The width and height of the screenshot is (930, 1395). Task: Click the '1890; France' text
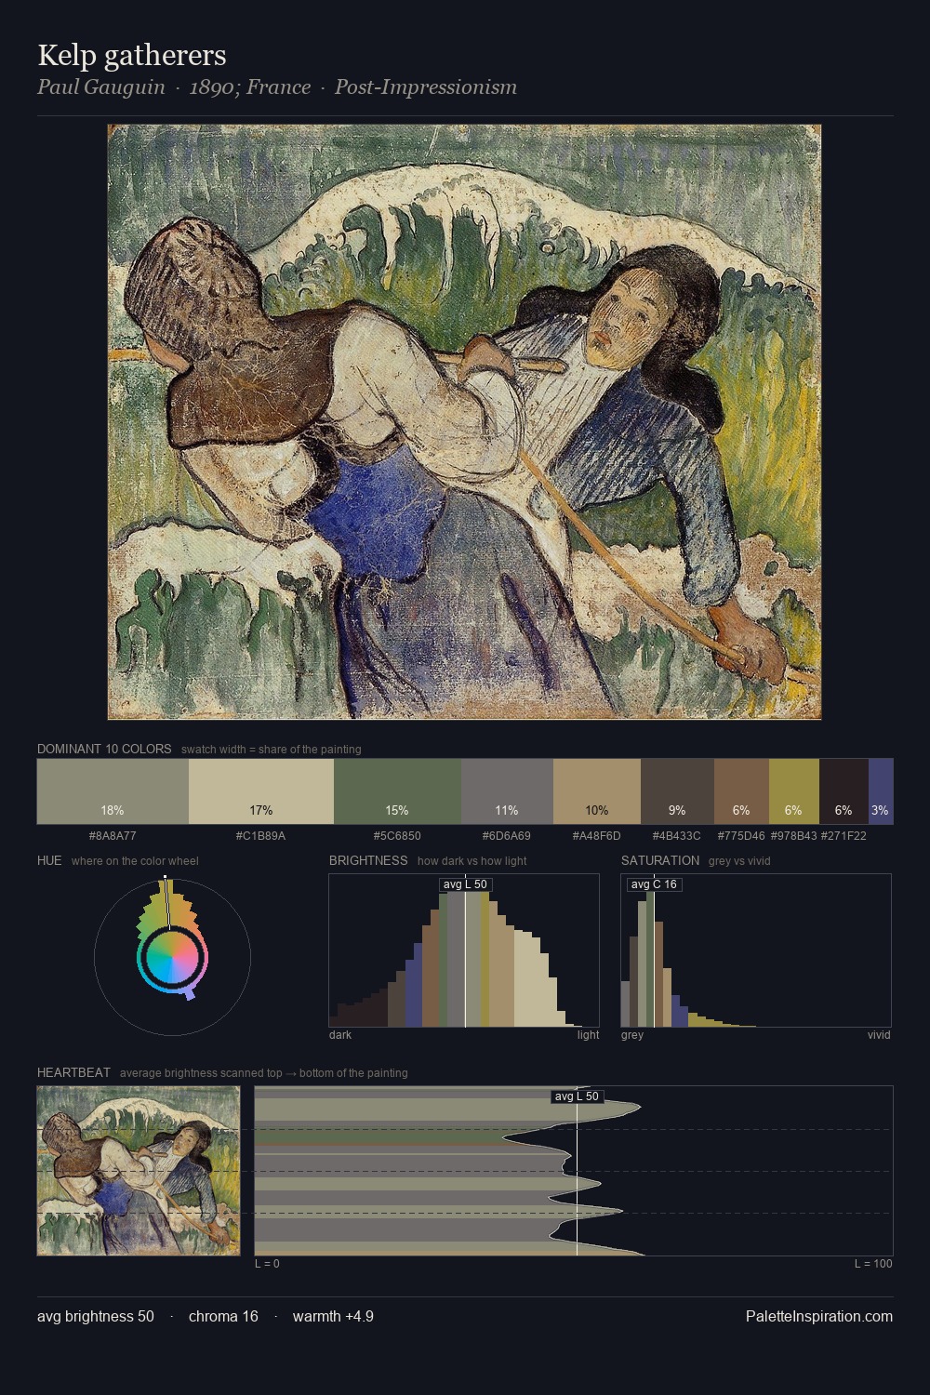point(250,87)
